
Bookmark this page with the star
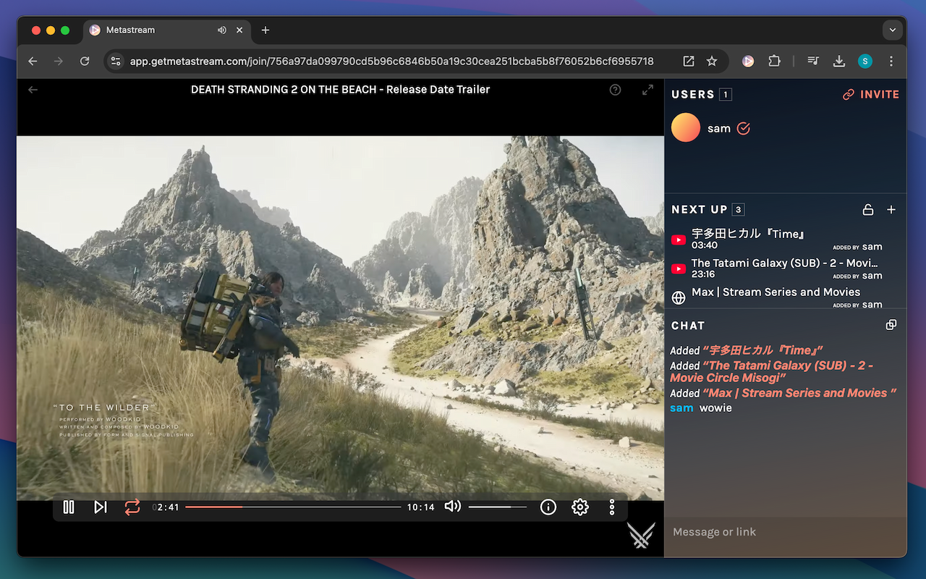pos(712,62)
